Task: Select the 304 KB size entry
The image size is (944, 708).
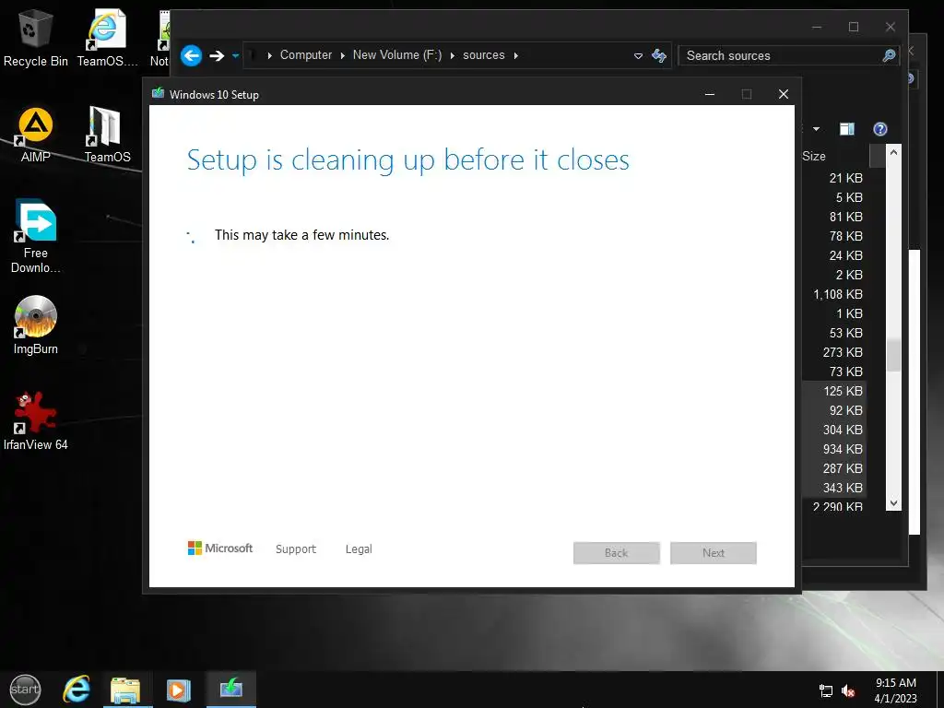Action: (x=843, y=430)
